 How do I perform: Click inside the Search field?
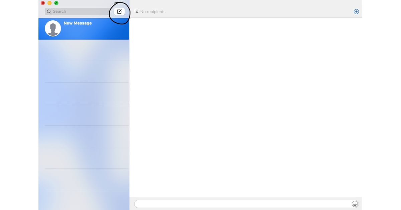77,11
